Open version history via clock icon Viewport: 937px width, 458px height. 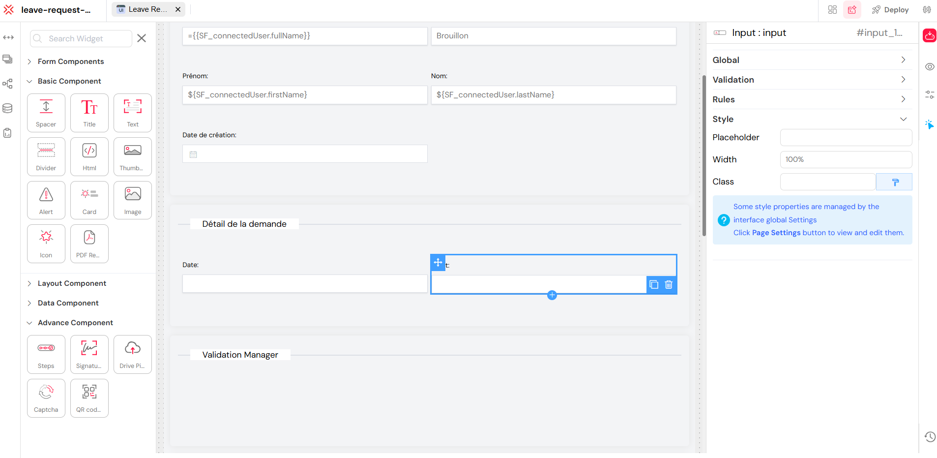pos(930,436)
